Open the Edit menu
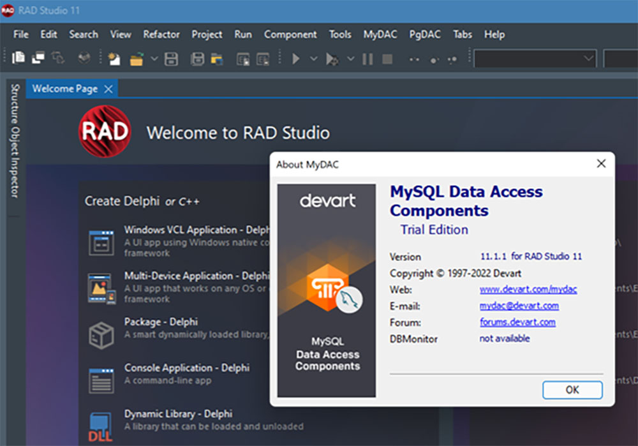The width and height of the screenshot is (638, 446). [48, 34]
